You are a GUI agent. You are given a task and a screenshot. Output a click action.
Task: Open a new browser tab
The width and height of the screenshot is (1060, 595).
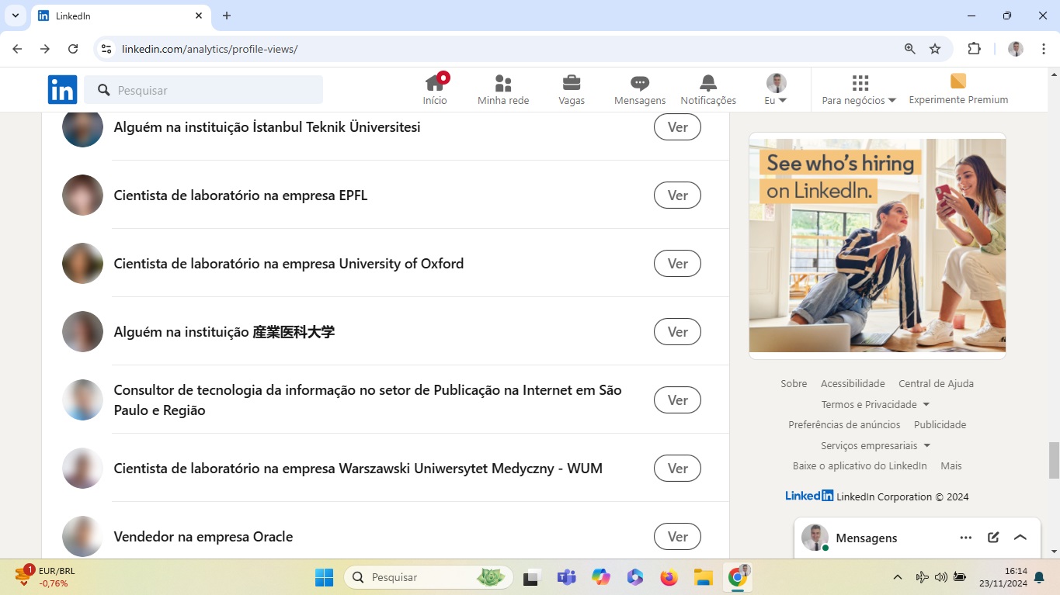(x=227, y=16)
